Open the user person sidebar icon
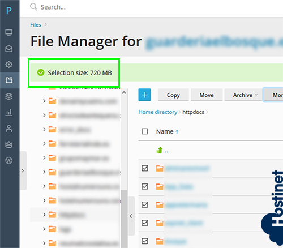Viewport: 283px width, 248px height. (9, 129)
